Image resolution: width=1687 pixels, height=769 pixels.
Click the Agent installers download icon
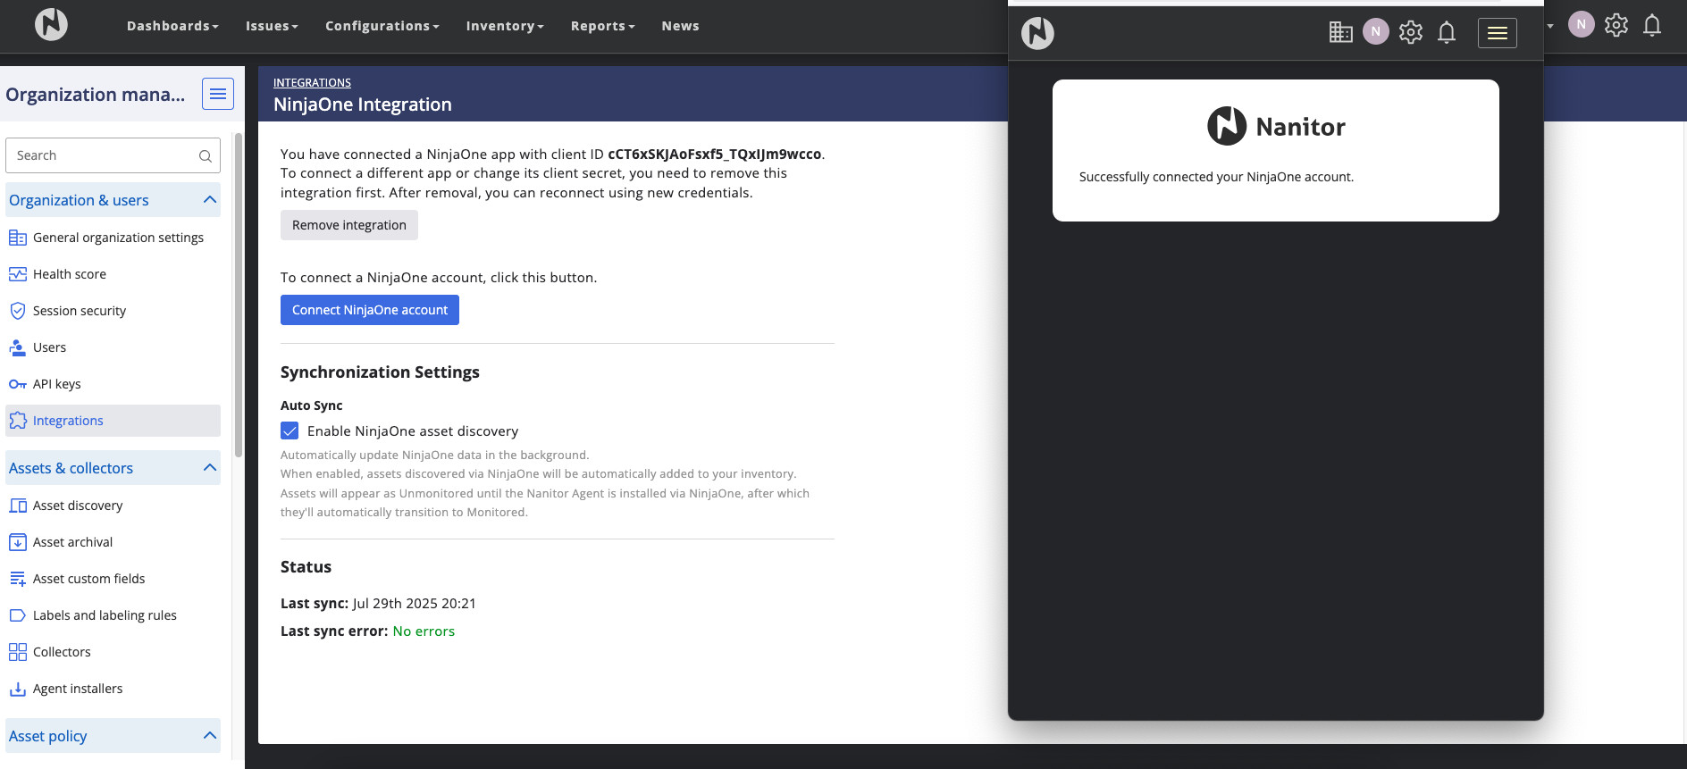(x=17, y=689)
